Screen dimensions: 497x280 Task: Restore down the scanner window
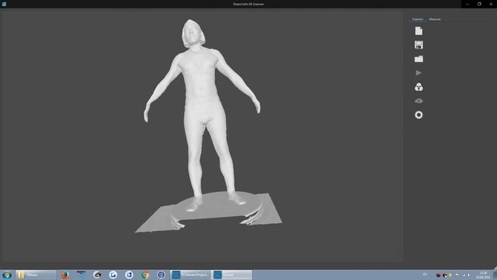pyautogui.click(x=479, y=4)
